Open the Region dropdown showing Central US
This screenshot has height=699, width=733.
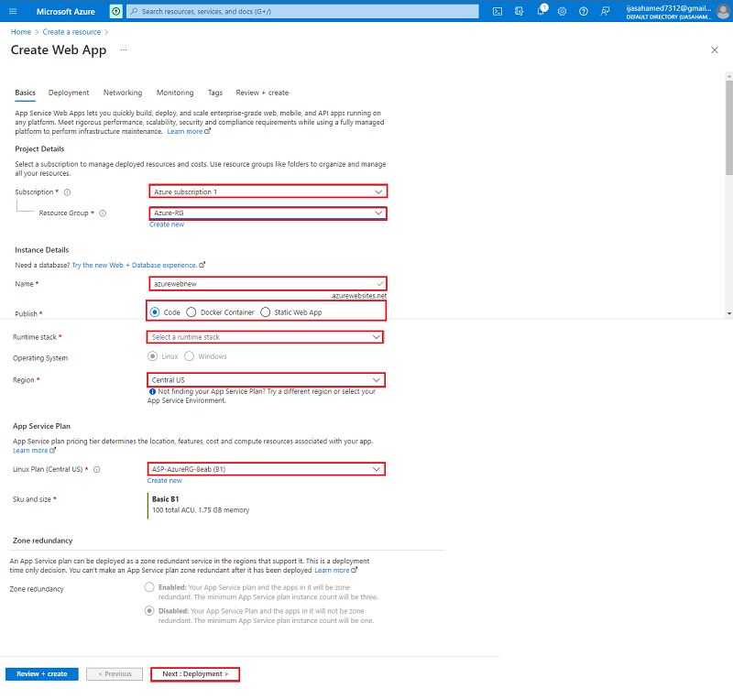click(266, 379)
